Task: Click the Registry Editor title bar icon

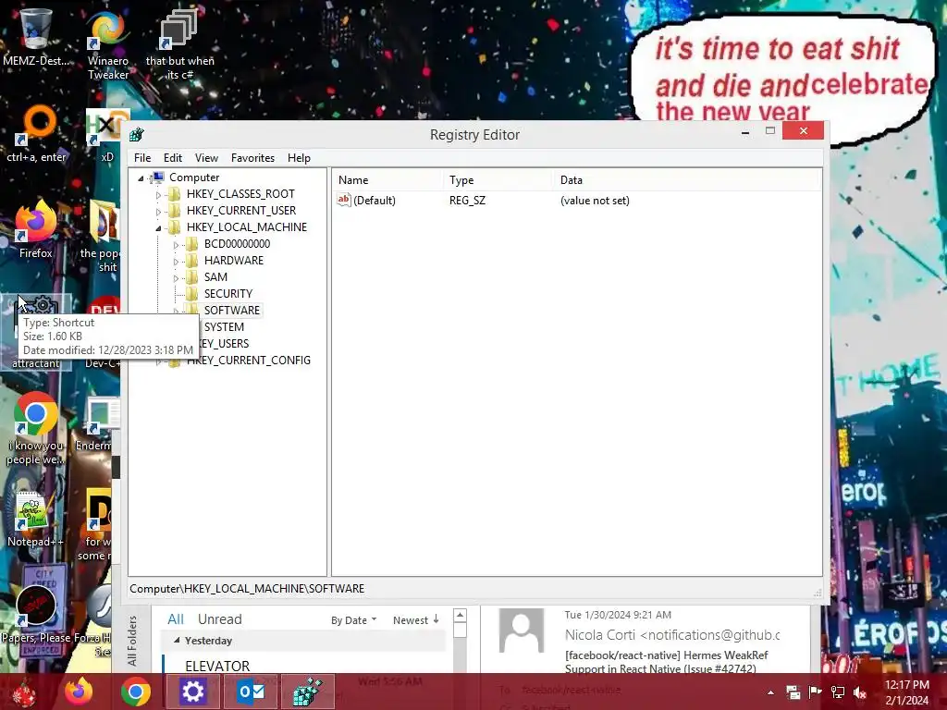Action: (x=137, y=135)
